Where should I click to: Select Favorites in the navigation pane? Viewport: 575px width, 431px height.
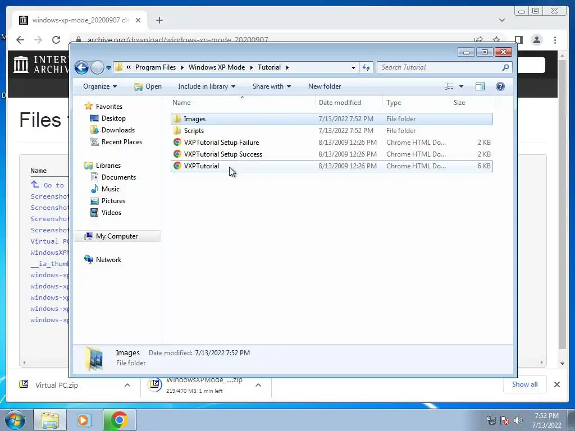(x=109, y=107)
